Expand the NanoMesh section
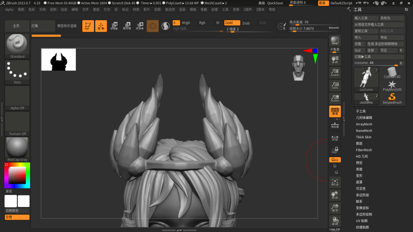Image resolution: width=413 pixels, height=232 pixels. click(x=364, y=130)
